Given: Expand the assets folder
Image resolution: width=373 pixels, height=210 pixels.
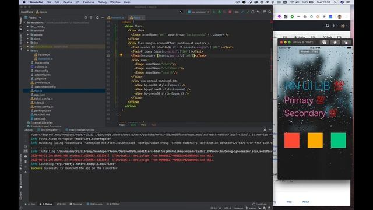Looking at the screenshot, I should click(x=28, y=34).
